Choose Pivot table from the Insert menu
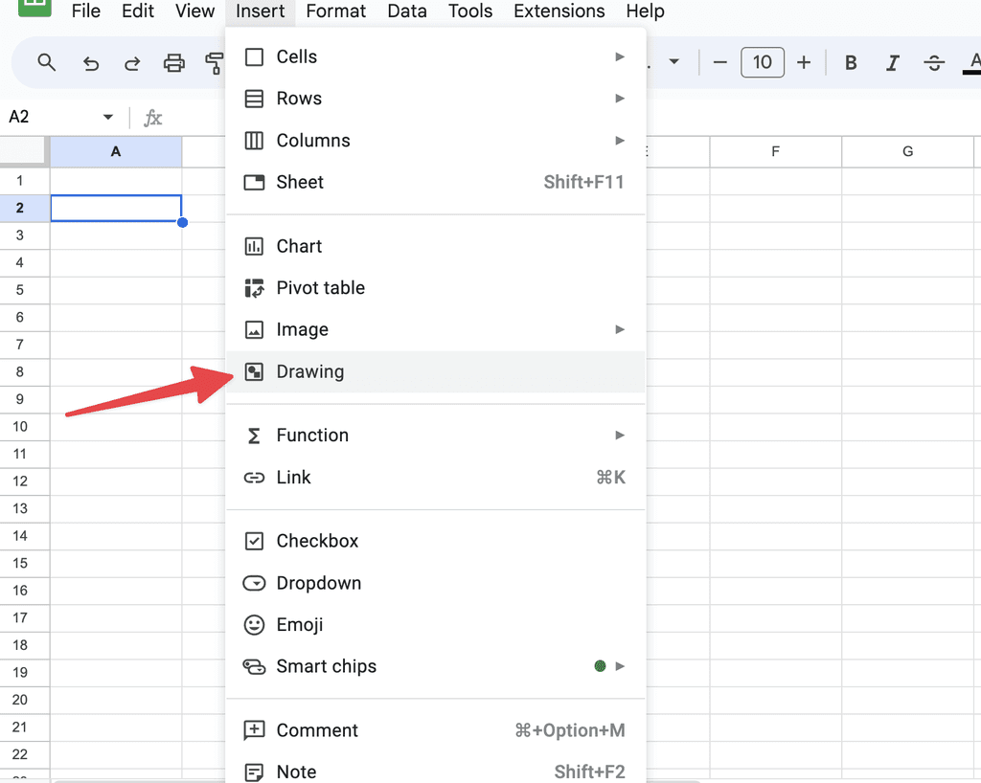 tap(320, 287)
